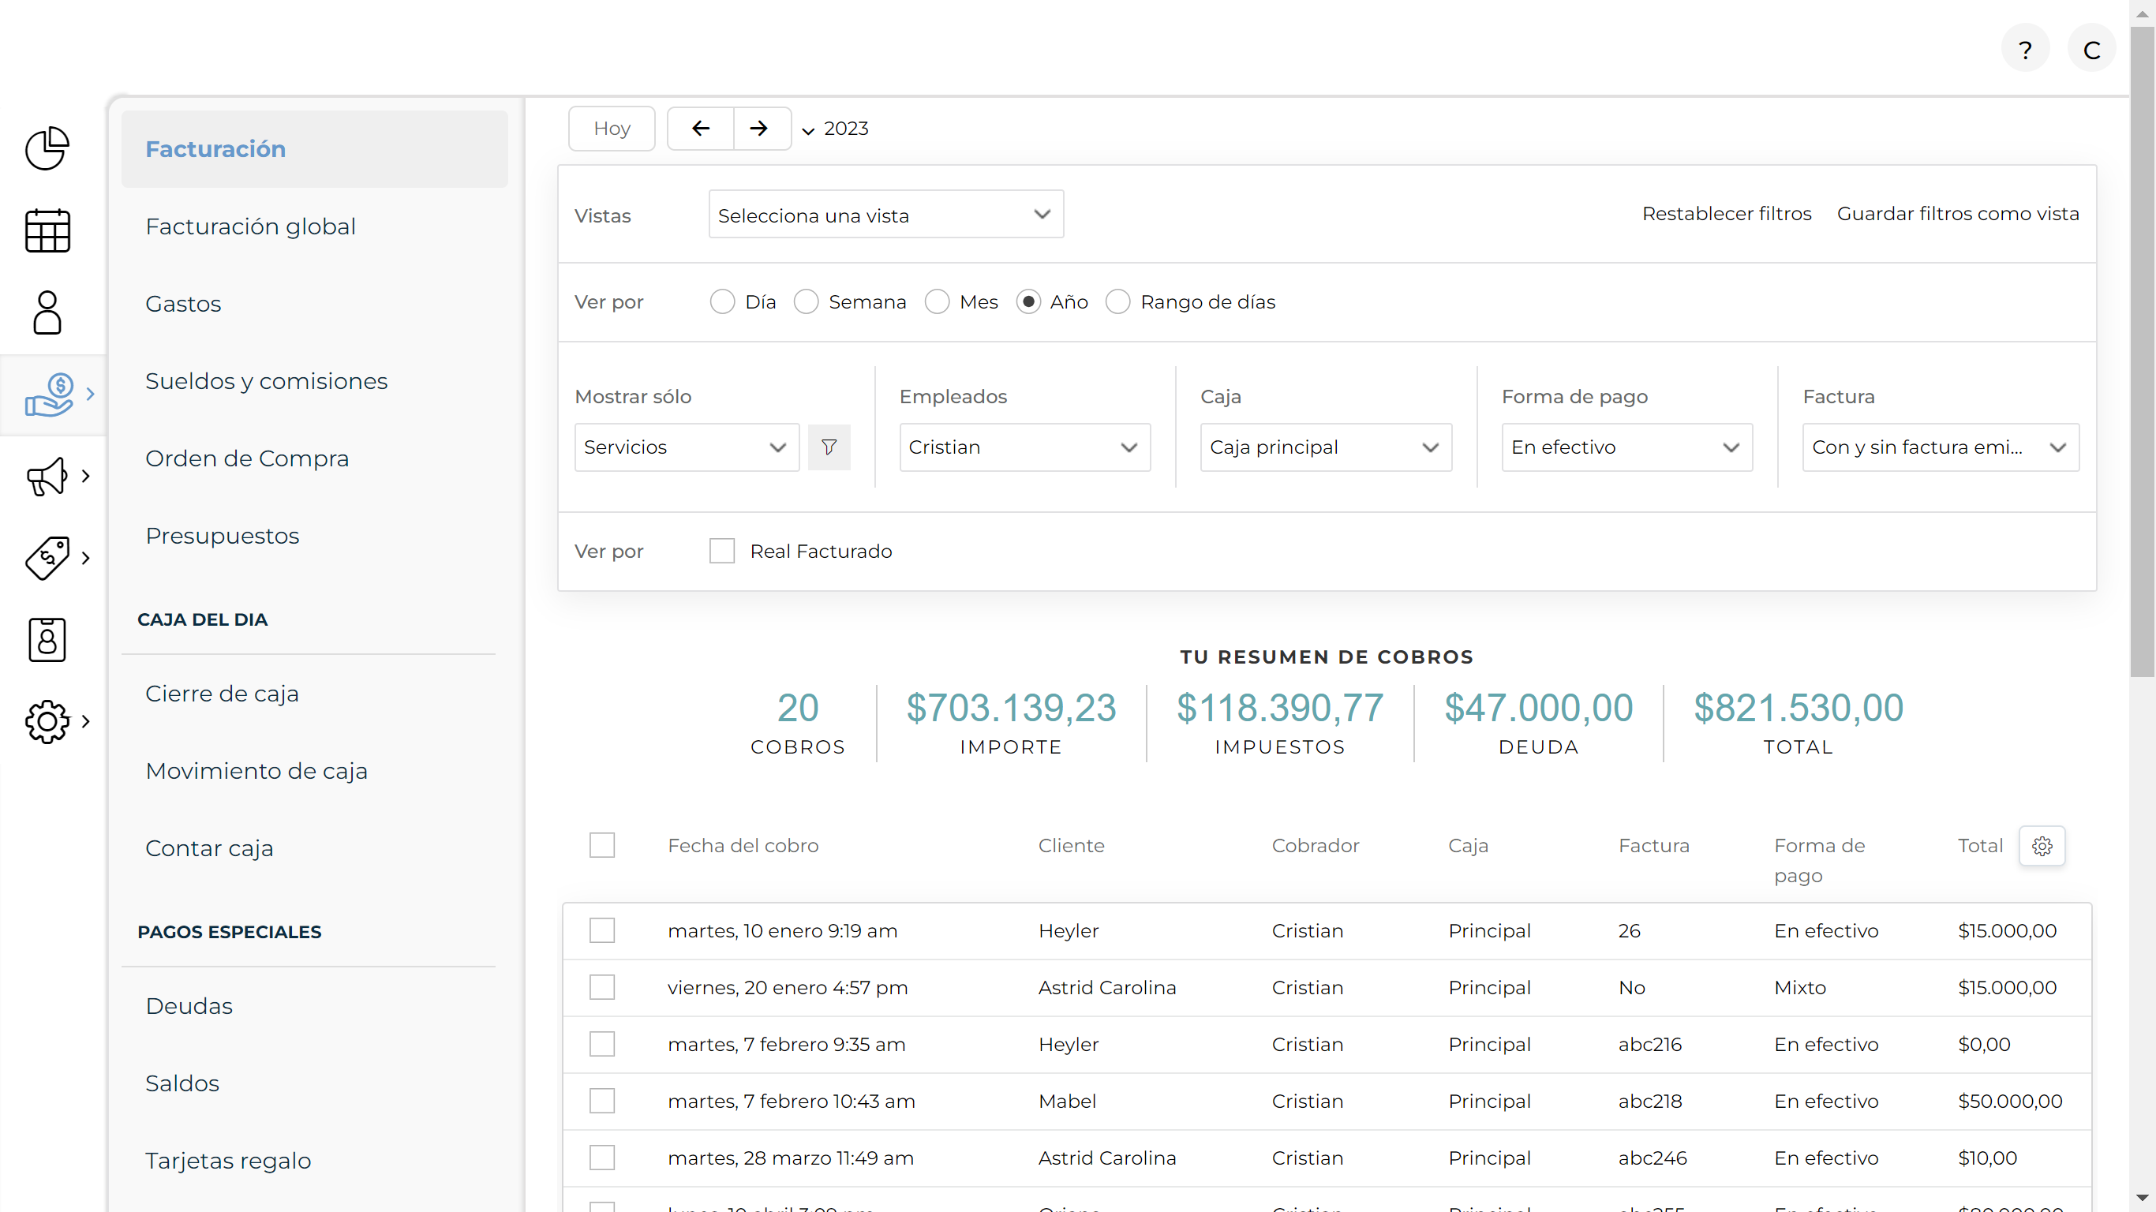The height and width of the screenshot is (1212, 2156).
Task: Click the funnel filter icon
Action: [829, 447]
